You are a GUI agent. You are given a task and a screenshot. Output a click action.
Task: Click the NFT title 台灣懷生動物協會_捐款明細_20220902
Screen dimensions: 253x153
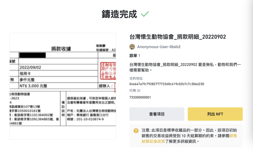pyautogui.click(x=177, y=37)
